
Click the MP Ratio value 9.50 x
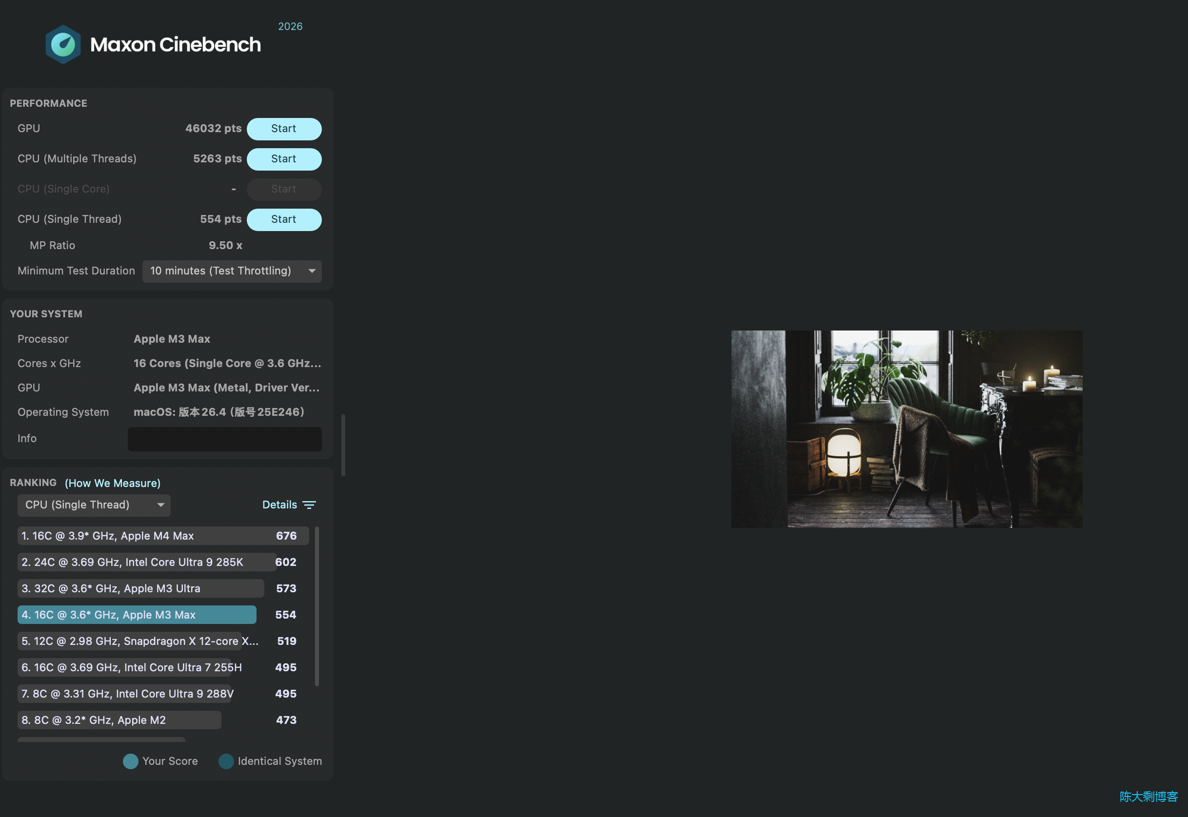[x=225, y=246]
